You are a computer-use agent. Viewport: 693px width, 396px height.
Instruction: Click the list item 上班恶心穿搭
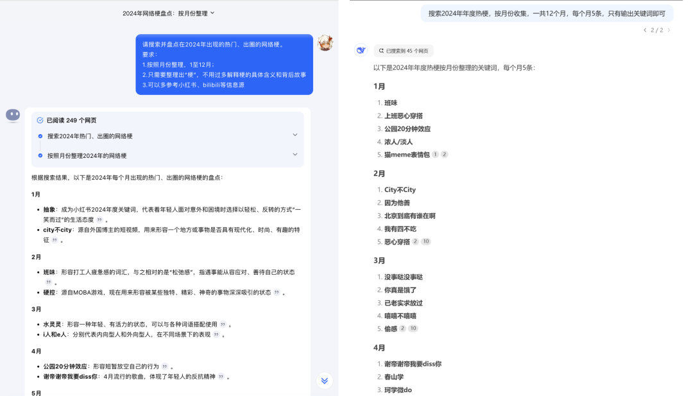click(404, 116)
